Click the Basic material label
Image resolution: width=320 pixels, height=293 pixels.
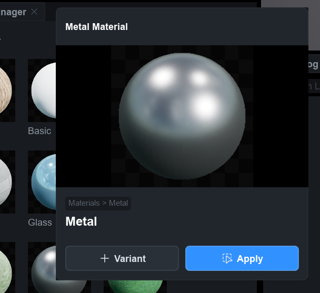pos(39,130)
